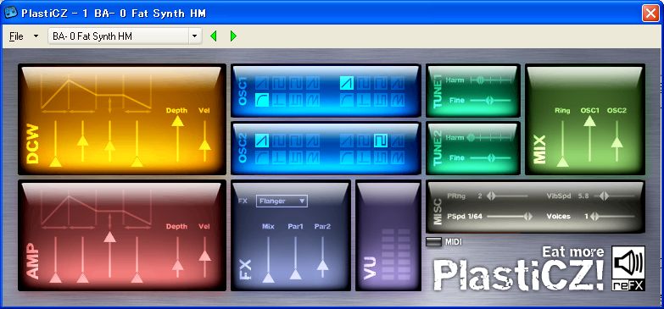Adjust the MISC PRng slider
The width and height of the screenshot is (664, 309).
[x=507, y=196]
